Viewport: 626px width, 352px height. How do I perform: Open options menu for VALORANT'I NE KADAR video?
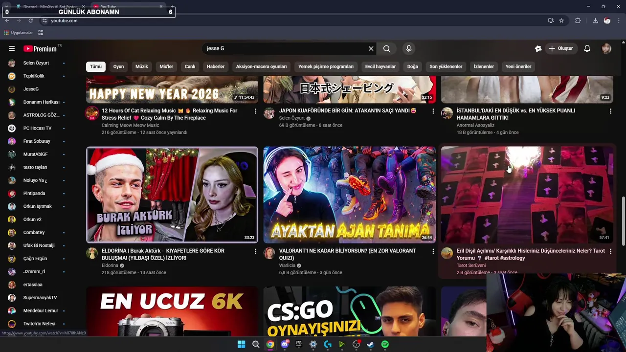coord(433,251)
